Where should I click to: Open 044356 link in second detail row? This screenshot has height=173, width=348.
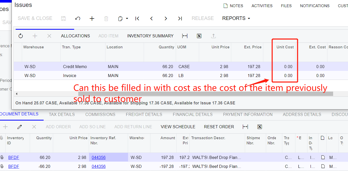(x=99, y=167)
